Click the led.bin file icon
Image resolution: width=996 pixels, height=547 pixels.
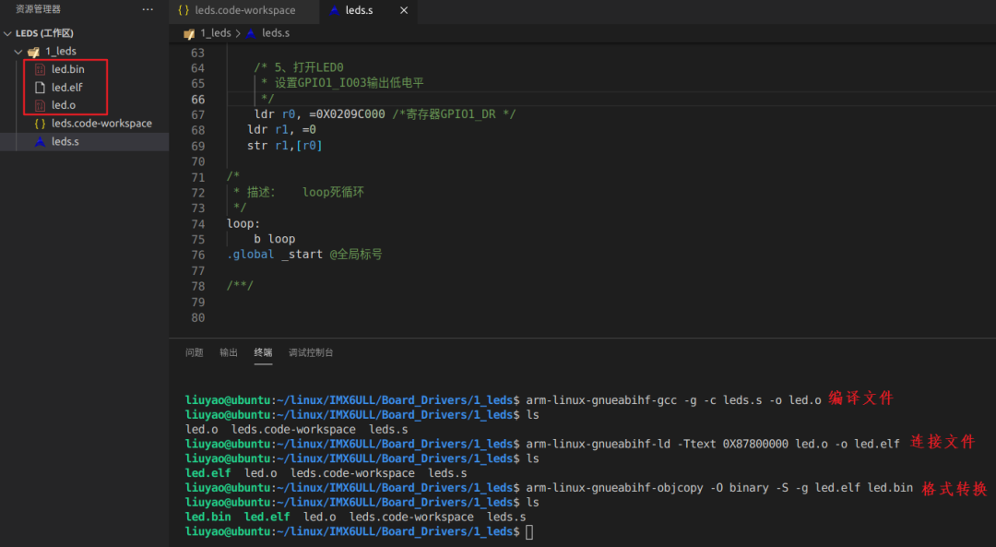pyautogui.click(x=40, y=69)
